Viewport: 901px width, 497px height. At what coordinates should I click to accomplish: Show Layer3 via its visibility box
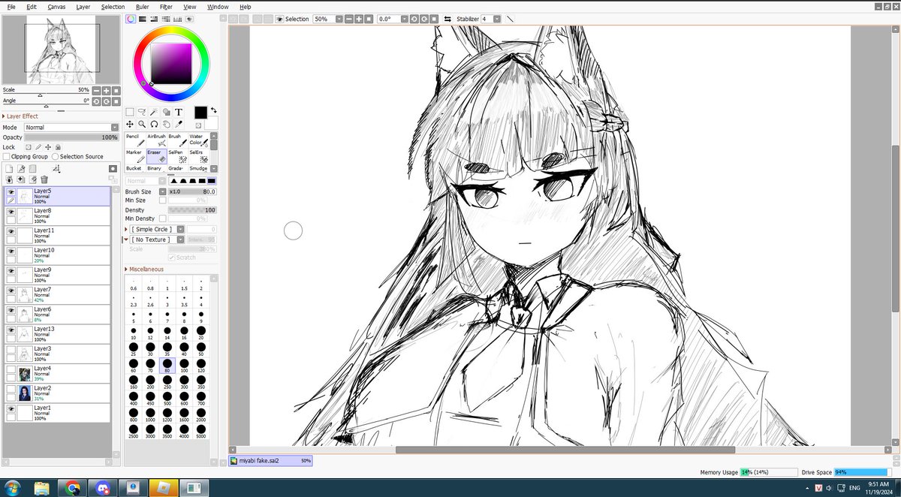coord(11,350)
